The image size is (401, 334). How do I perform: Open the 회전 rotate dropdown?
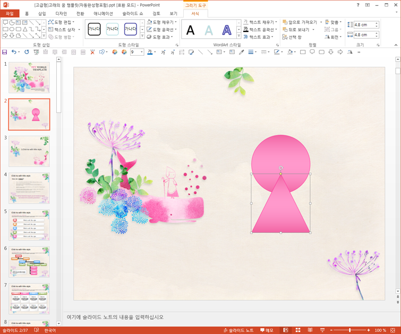tap(333, 37)
